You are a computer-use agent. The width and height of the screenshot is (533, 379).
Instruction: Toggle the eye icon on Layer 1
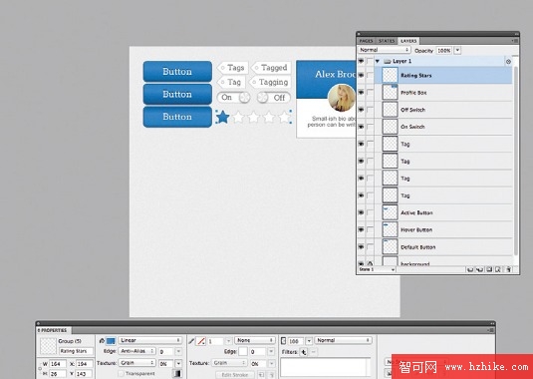tap(361, 61)
